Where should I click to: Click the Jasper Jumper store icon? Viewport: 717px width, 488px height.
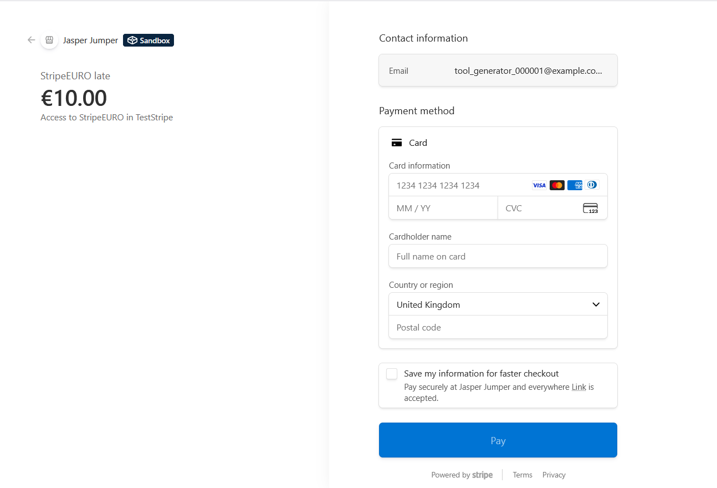[x=49, y=40]
